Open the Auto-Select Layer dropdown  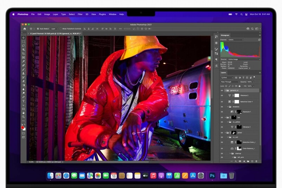click(54, 29)
